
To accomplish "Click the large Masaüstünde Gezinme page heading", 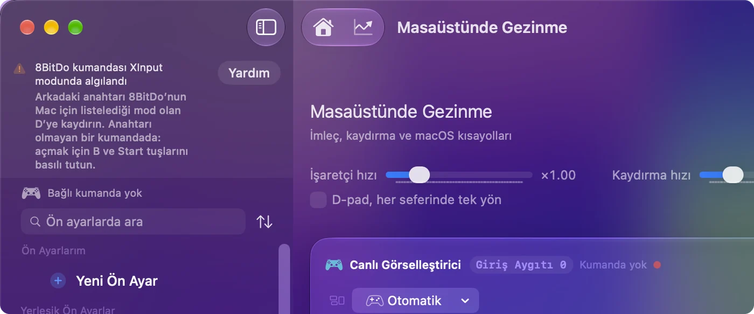I will [x=401, y=112].
